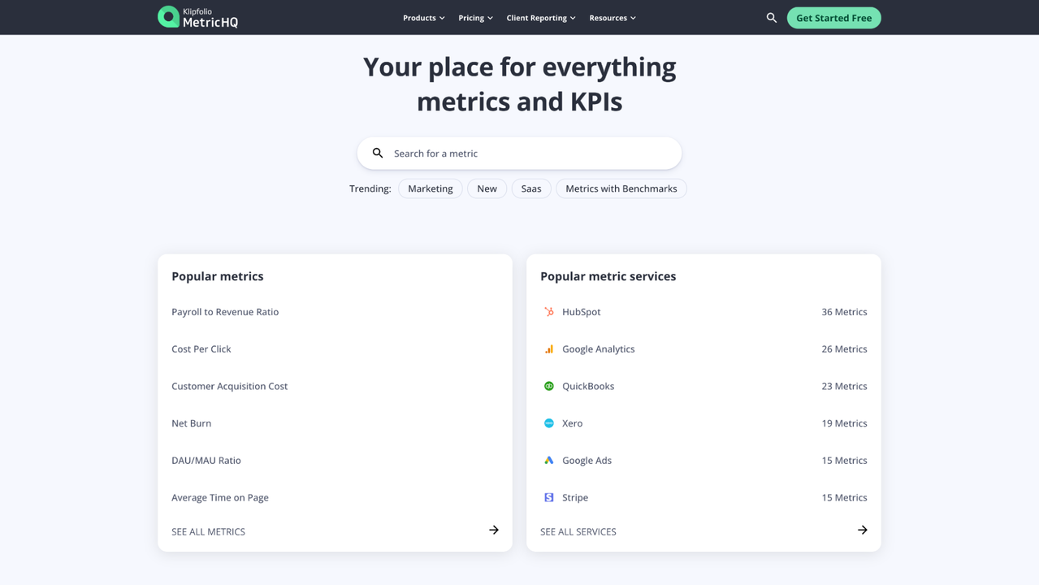Open the Client Reporting dropdown

point(541,18)
